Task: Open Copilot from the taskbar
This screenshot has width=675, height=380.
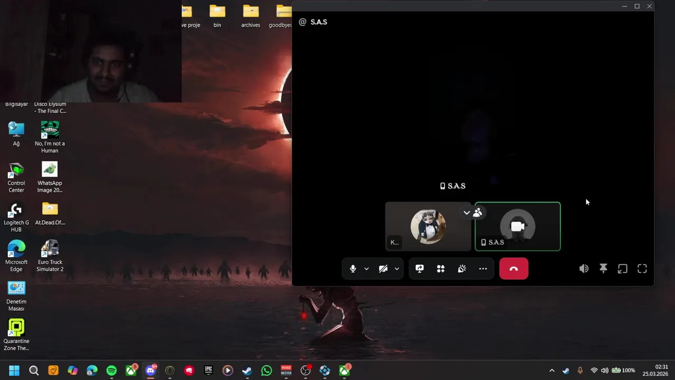Action: point(73,370)
